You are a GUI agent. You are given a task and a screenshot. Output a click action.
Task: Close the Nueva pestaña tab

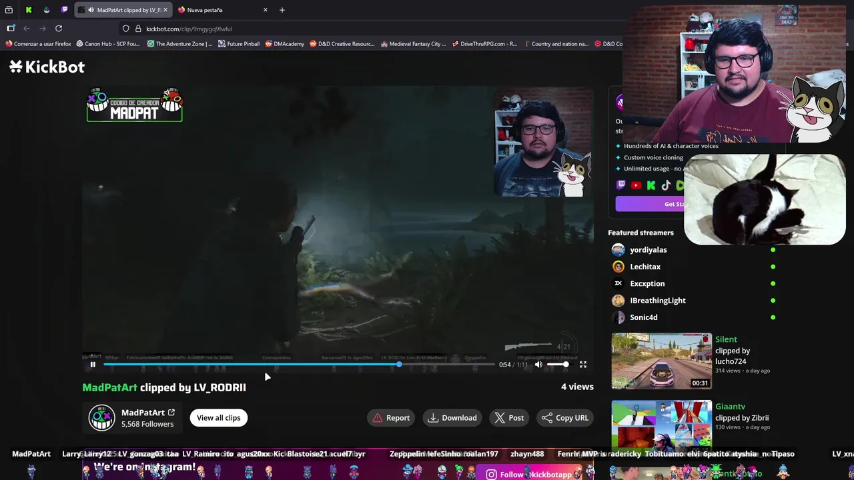pos(266,10)
